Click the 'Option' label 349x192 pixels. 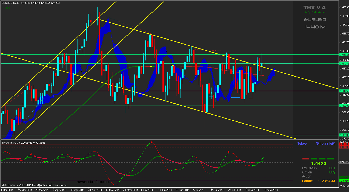(307, 172)
